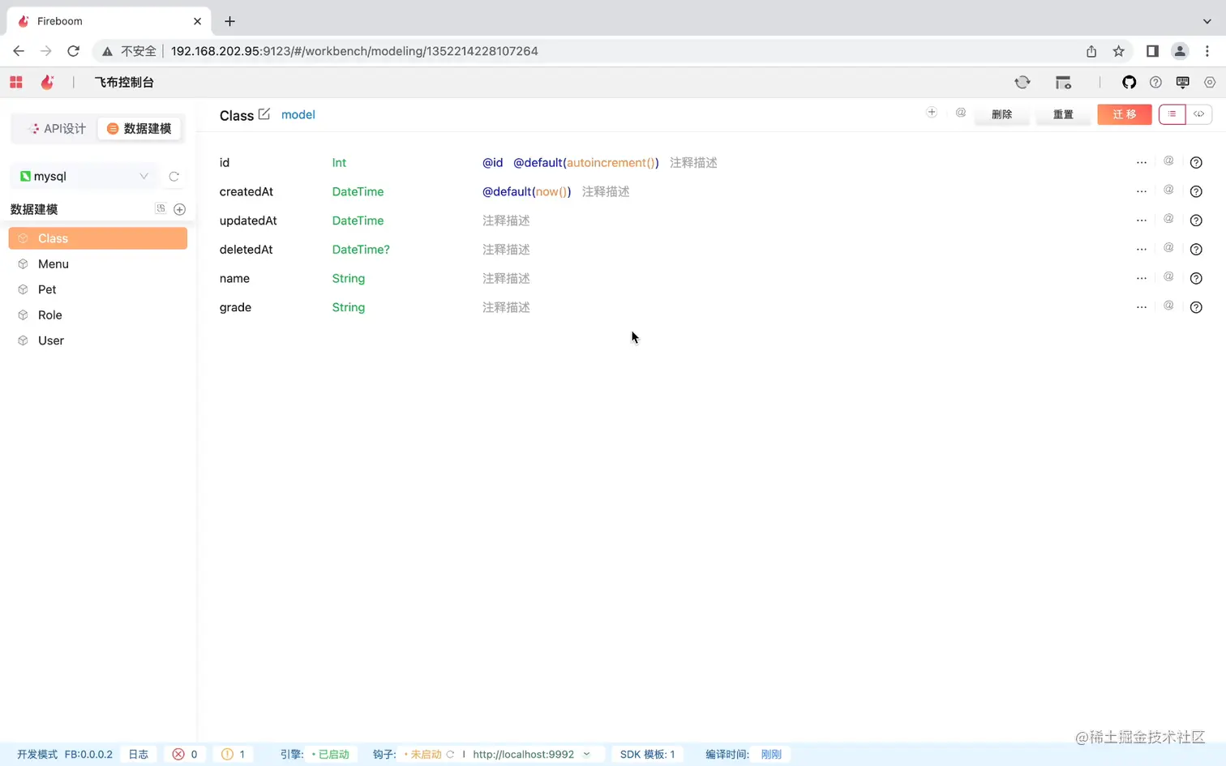Screen dimensions: 1226x766
Task: Click the createdAt field name
Action: point(246,191)
